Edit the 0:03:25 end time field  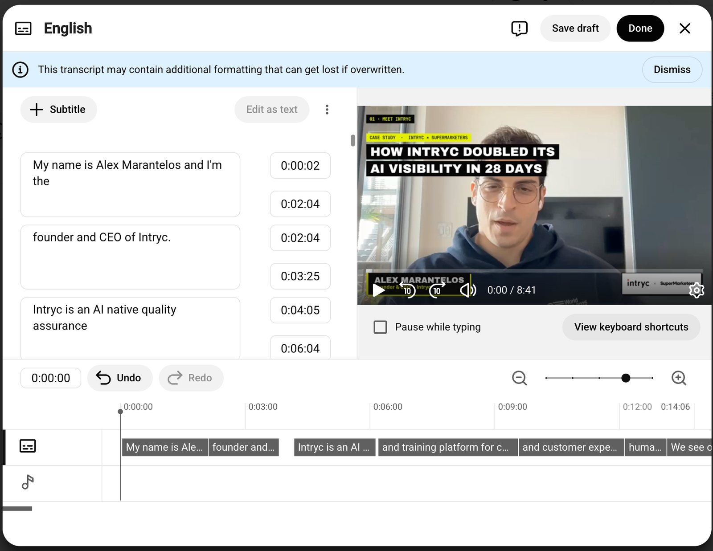pyautogui.click(x=300, y=276)
